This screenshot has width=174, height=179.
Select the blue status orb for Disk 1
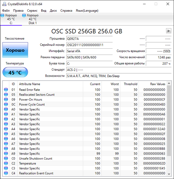[24, 15]
